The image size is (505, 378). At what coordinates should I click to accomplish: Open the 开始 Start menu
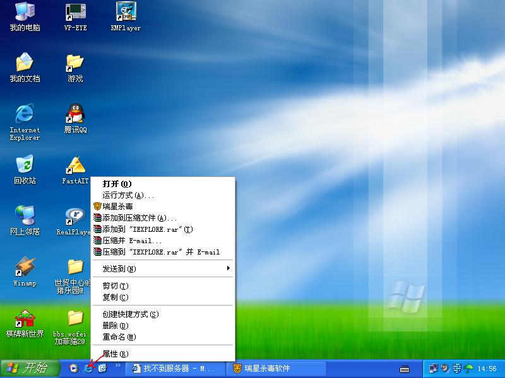click(x=30, y=369)
